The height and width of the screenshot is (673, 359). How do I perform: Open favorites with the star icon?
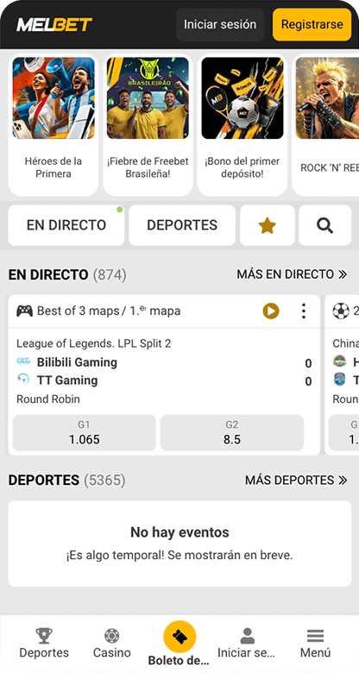268,225
